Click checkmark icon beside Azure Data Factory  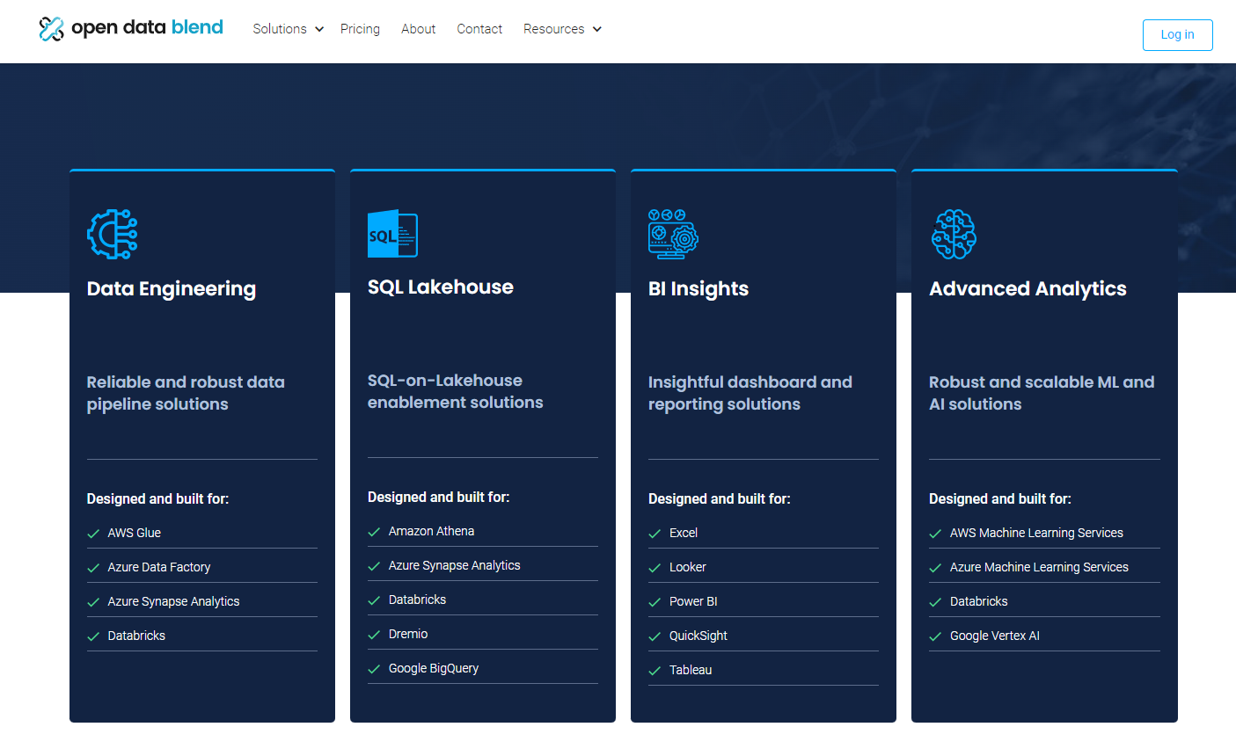coord(93,568)
